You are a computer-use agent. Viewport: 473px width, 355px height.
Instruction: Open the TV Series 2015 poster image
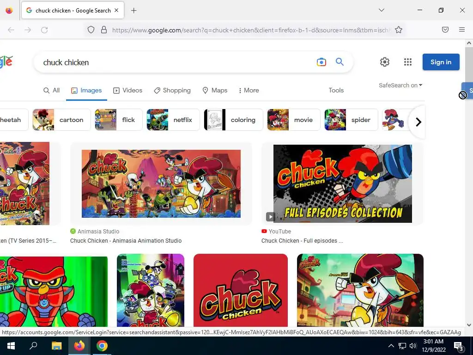tap(25, 184)
